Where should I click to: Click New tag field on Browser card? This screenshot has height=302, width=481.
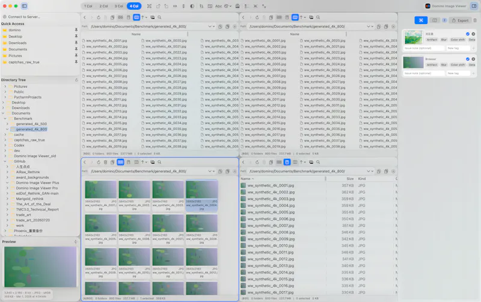coord(458,73)
